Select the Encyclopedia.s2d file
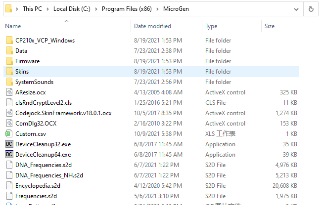This screenshot has width=322, height=213. (38, 186)
